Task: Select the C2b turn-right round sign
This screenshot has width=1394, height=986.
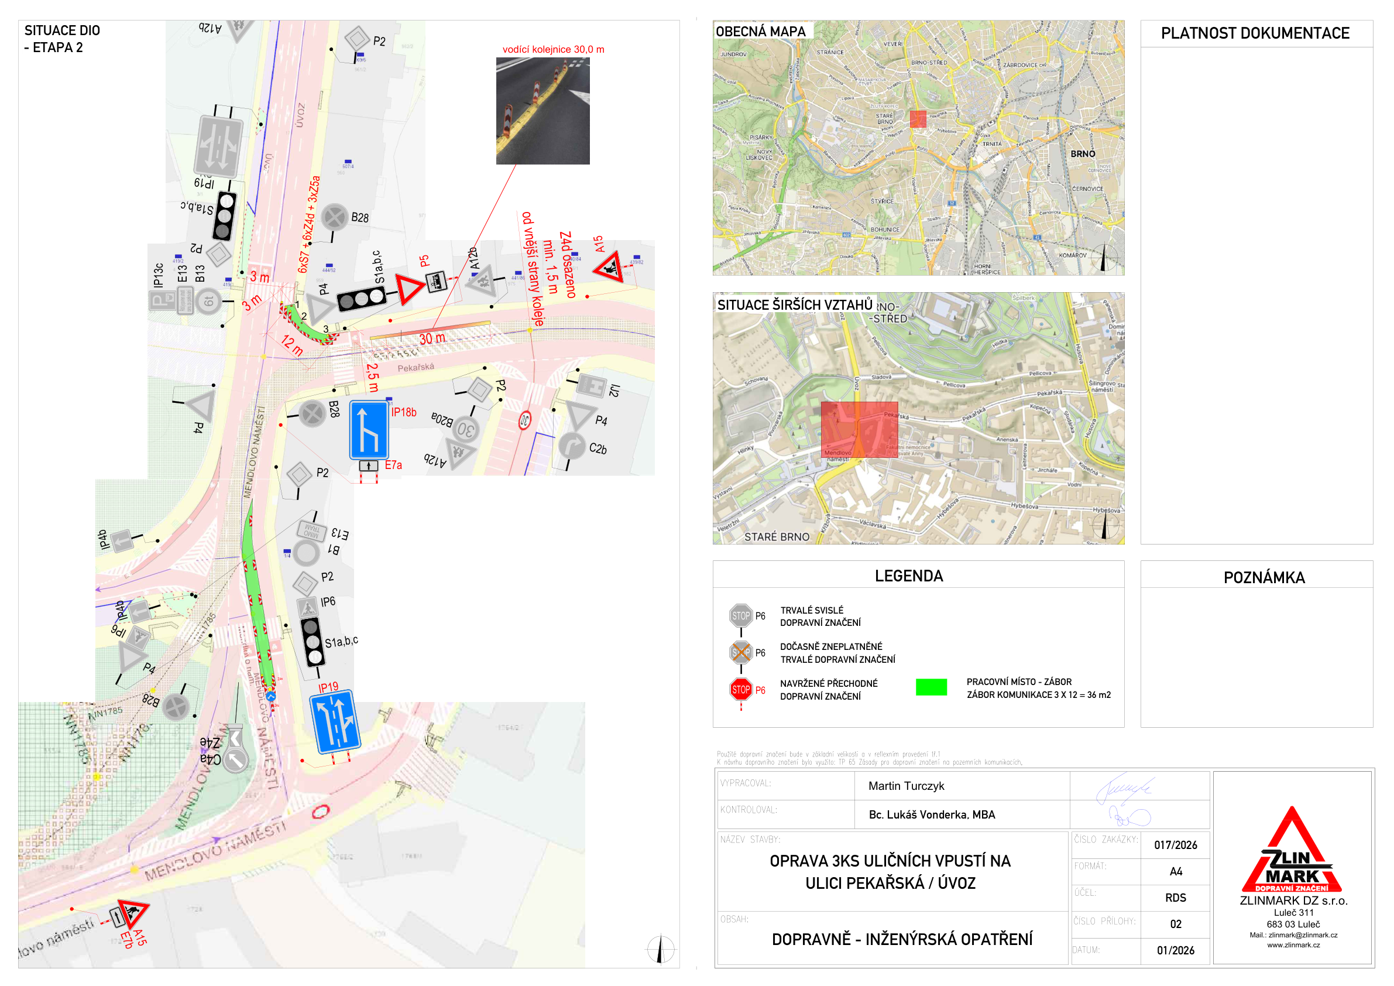Action: coord(571,446)
